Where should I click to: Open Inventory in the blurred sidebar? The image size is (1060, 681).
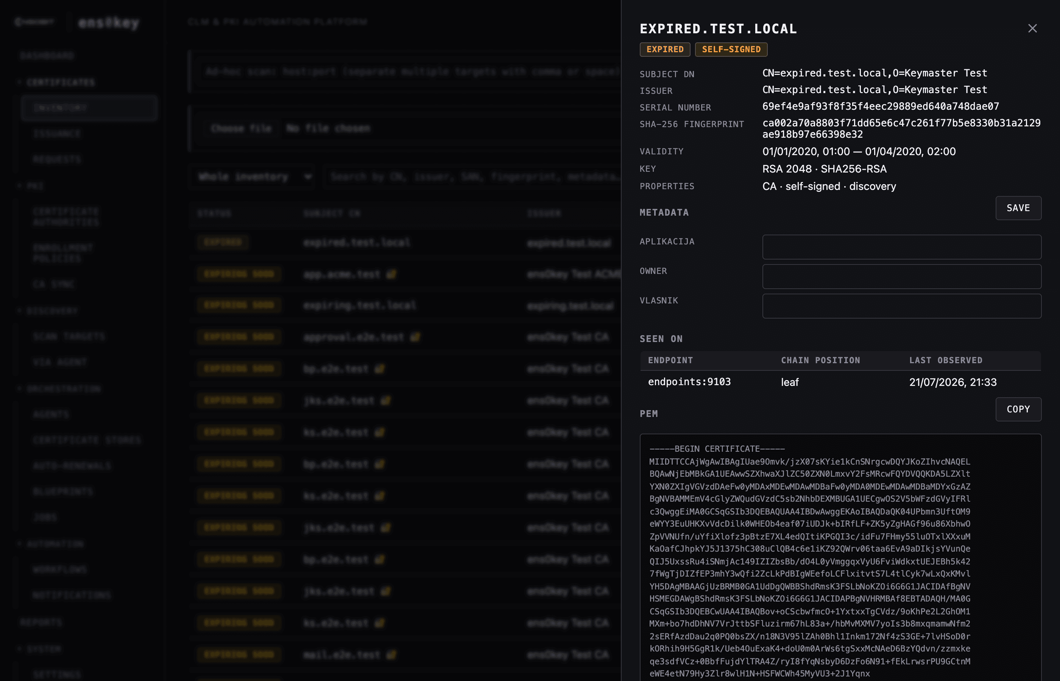click(89, 108)
